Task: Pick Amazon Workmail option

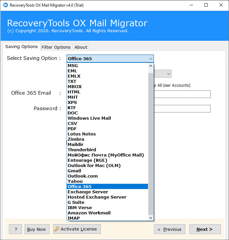Action: (108, 213)
